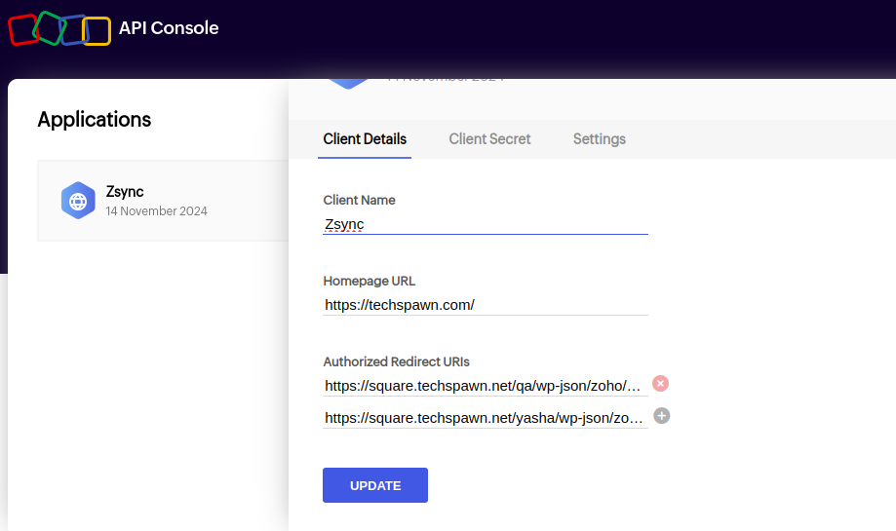
Task: Click the app icon in details header
Action: tap(347, 82)
